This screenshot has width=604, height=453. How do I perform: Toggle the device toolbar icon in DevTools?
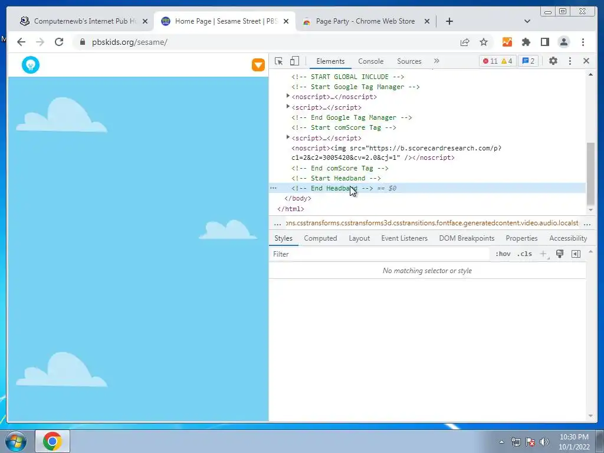tap(295, 61)
